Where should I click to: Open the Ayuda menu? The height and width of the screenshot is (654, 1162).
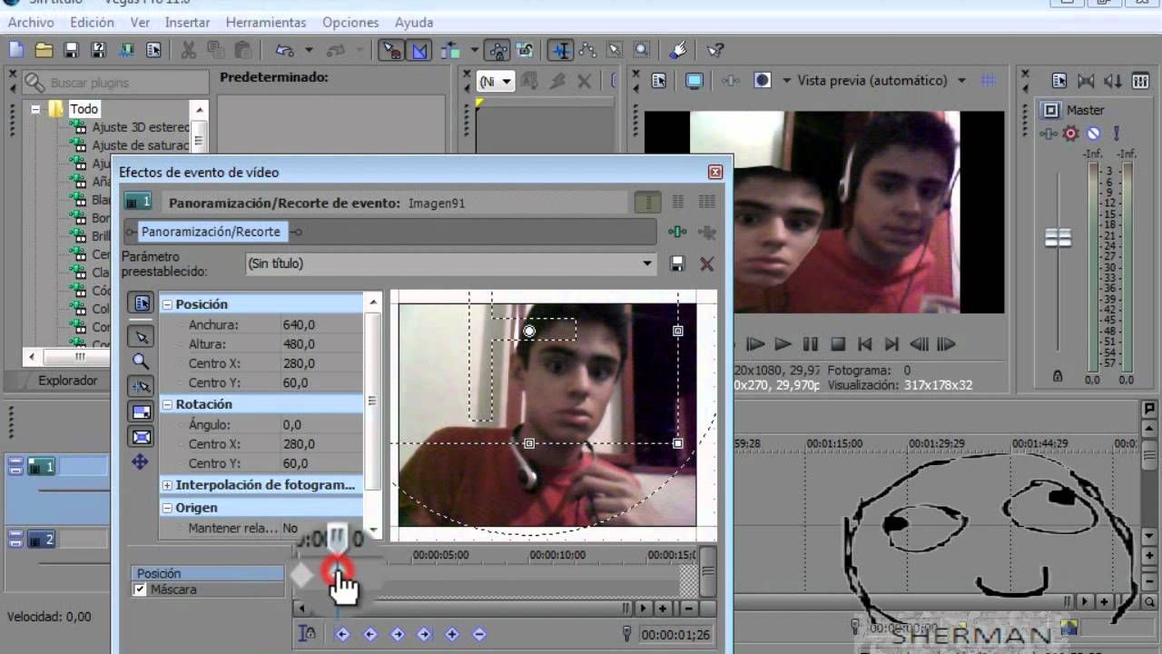pyautogui.click(x=414, y=22)
